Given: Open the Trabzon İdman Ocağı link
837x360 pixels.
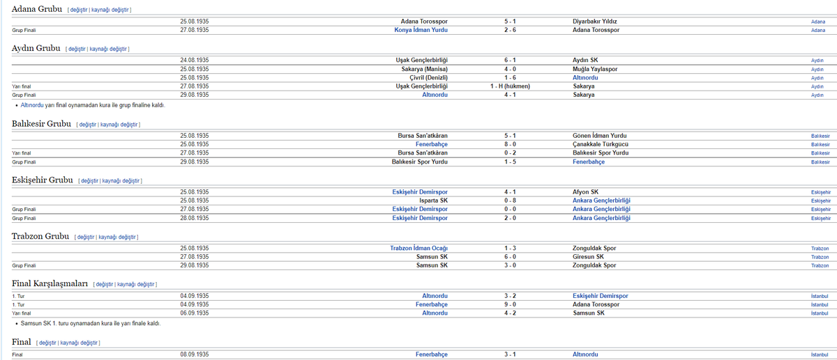Looking at the screenshot, I should [x=418, y=248].
